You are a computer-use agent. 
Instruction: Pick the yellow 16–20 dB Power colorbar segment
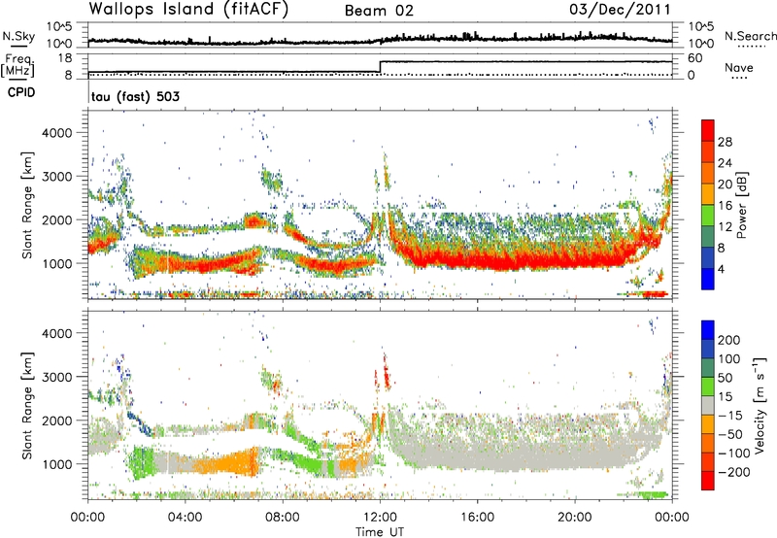pyautogui.click(x=708, y=194)
